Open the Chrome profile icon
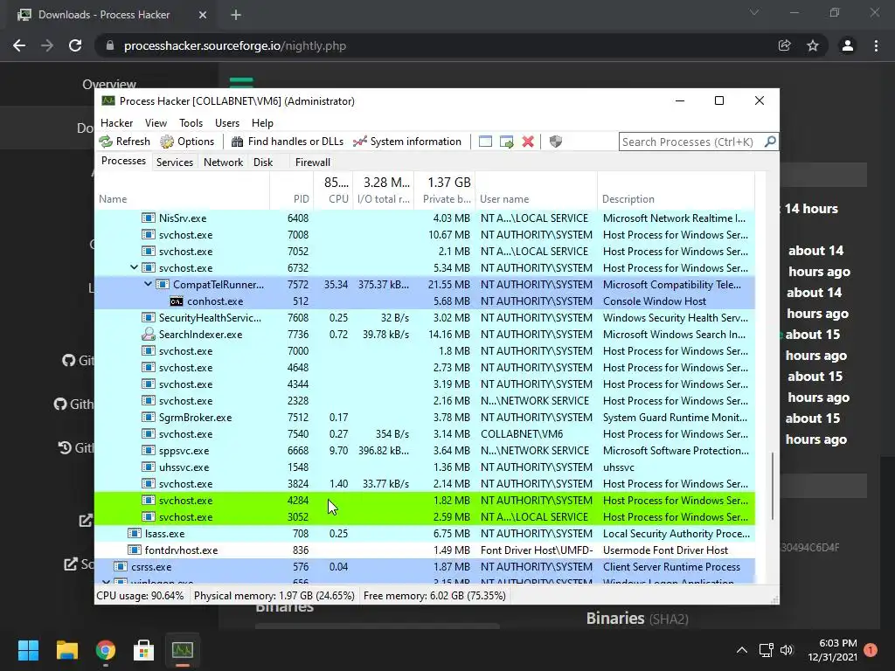Screen dimensions: 895x671 (x=848, y=45)
